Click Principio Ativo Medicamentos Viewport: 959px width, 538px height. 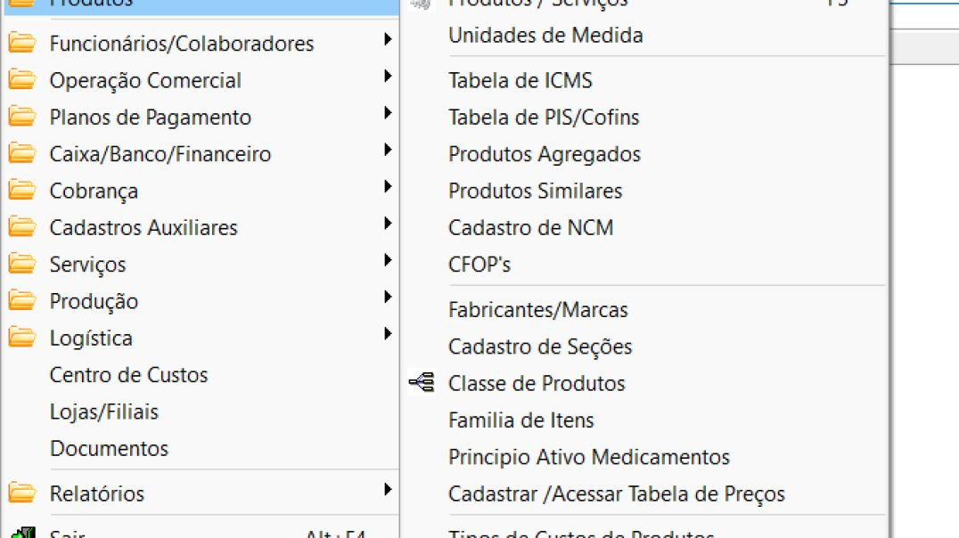point(588,457)
